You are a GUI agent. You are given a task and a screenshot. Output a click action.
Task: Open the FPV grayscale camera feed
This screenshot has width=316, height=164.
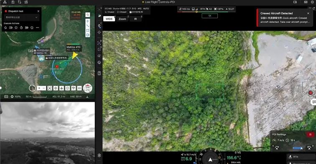(x=48, y=133)
